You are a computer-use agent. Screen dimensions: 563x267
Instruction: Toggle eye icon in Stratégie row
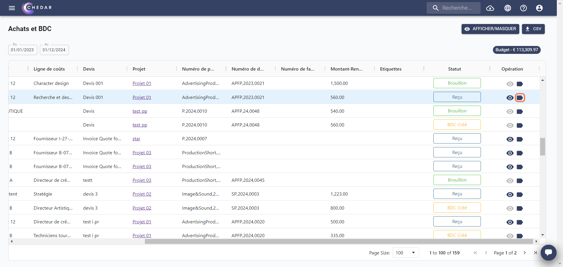[x=510, y=195]
